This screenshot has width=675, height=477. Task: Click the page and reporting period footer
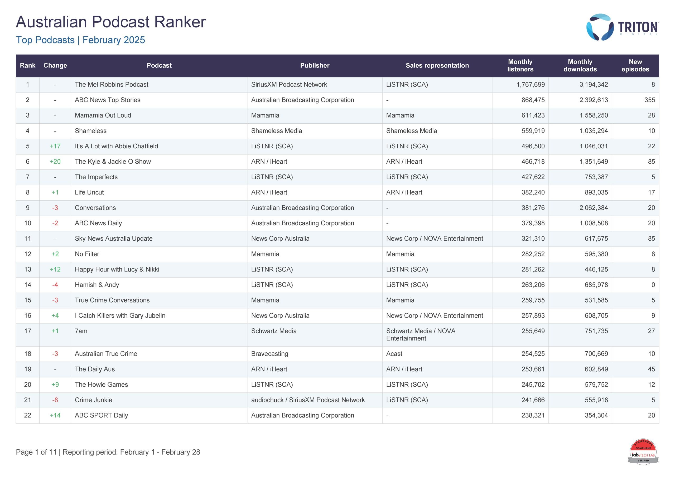pyautogui.click(x=108, y=452)
